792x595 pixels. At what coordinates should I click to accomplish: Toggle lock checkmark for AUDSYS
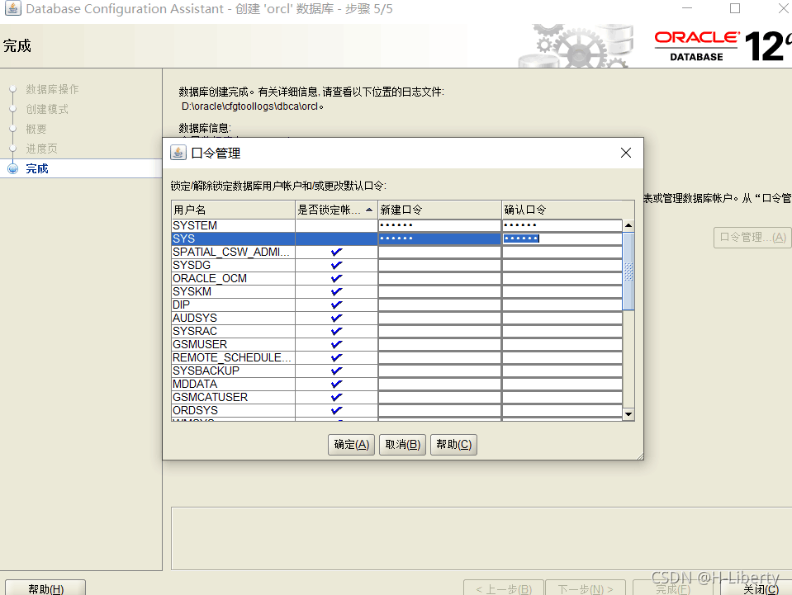pos(336,318)
